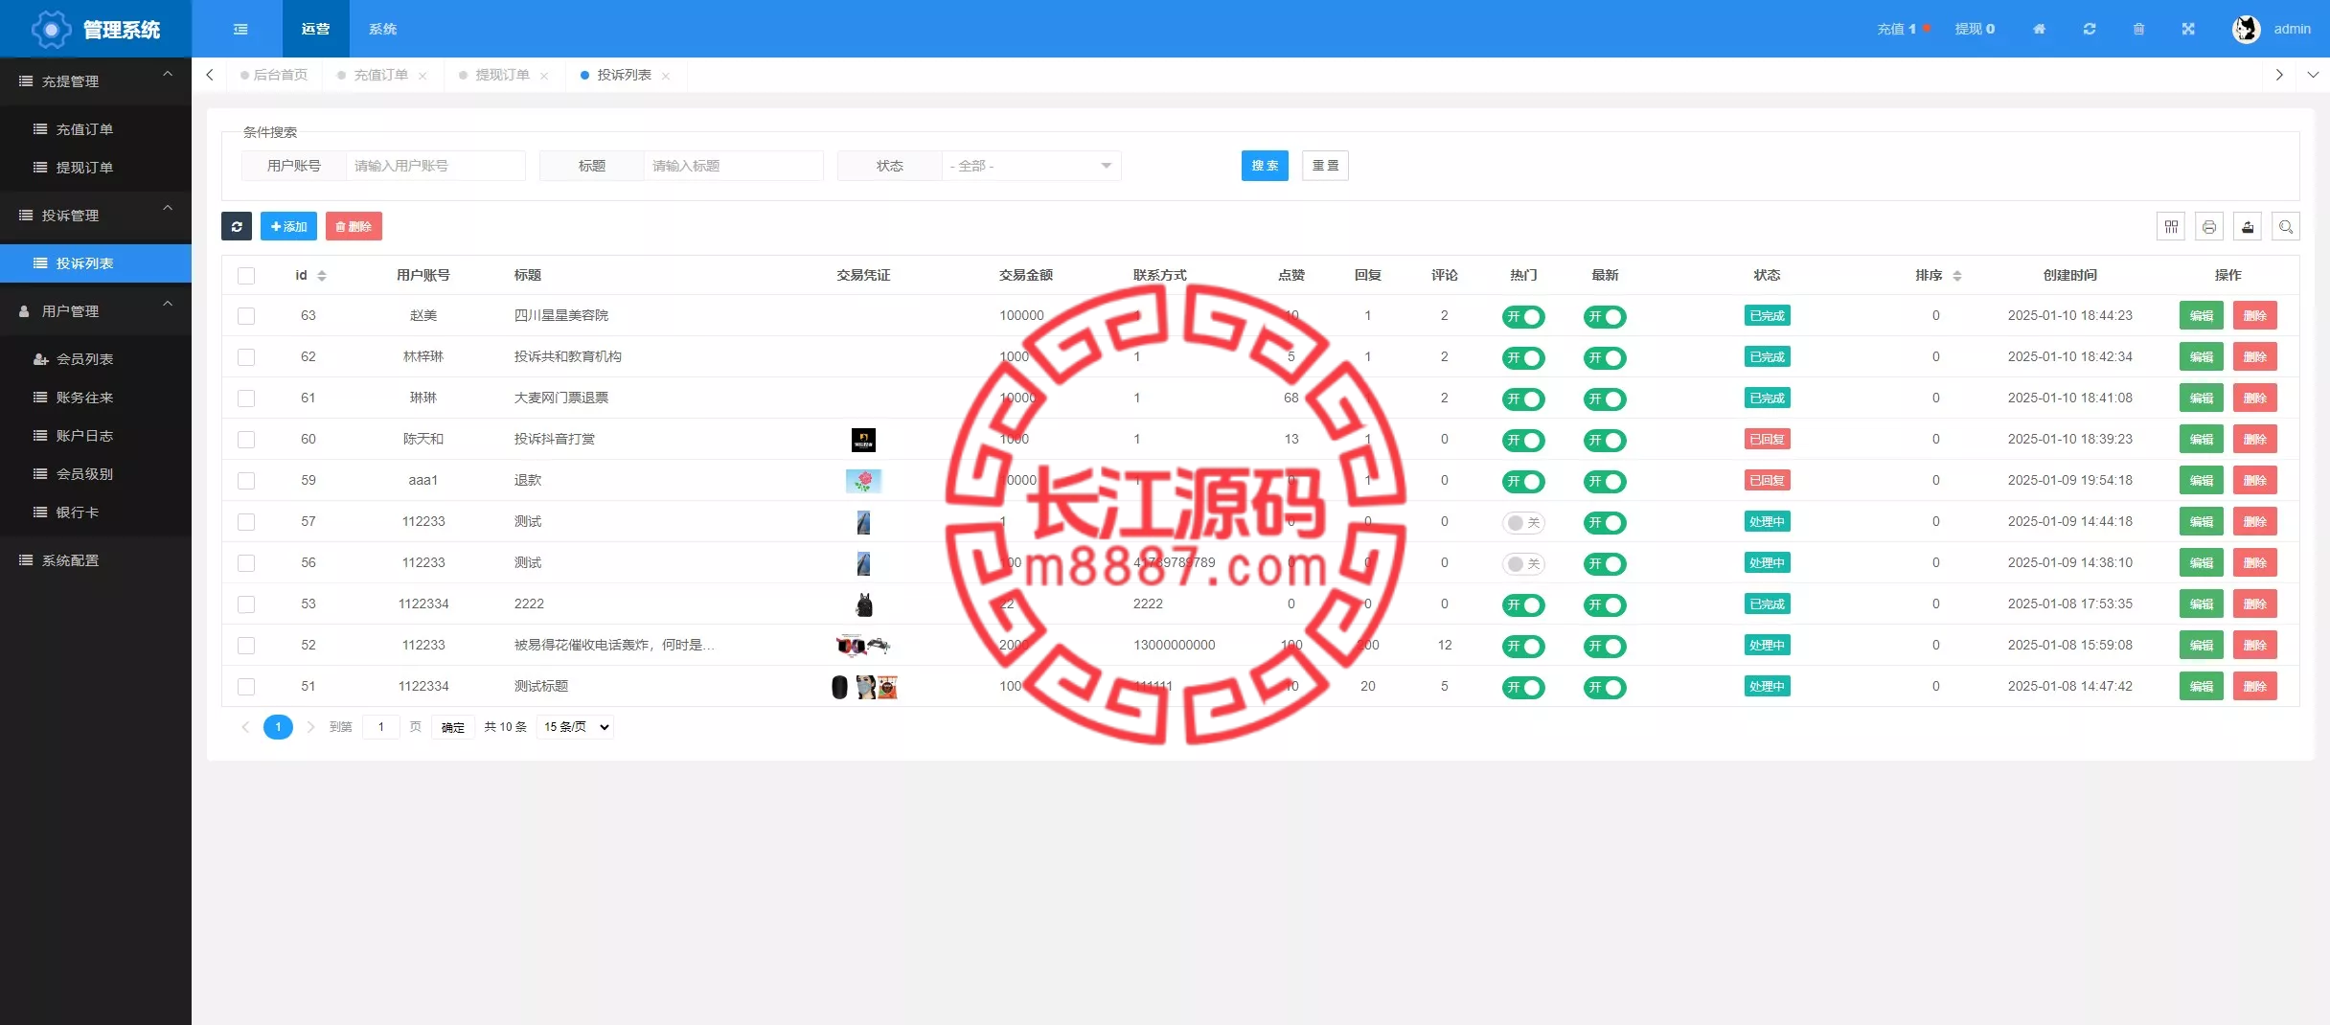Close the 充值订单 tab

pyautogui.click(x=423, y=76)
